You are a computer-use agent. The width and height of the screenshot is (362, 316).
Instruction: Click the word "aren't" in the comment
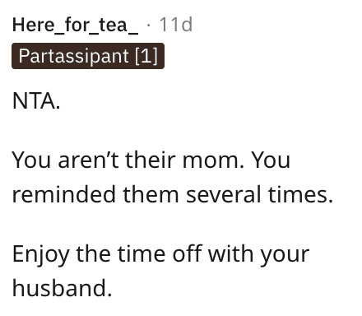88,160
